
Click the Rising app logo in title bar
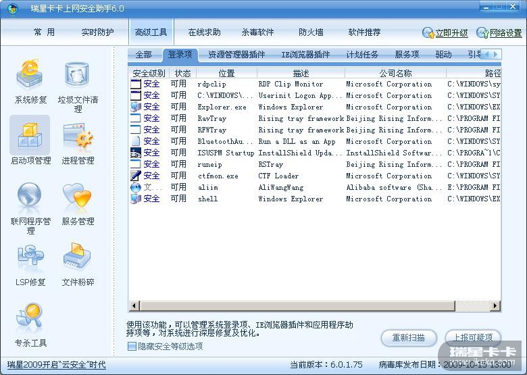[12, 8]
